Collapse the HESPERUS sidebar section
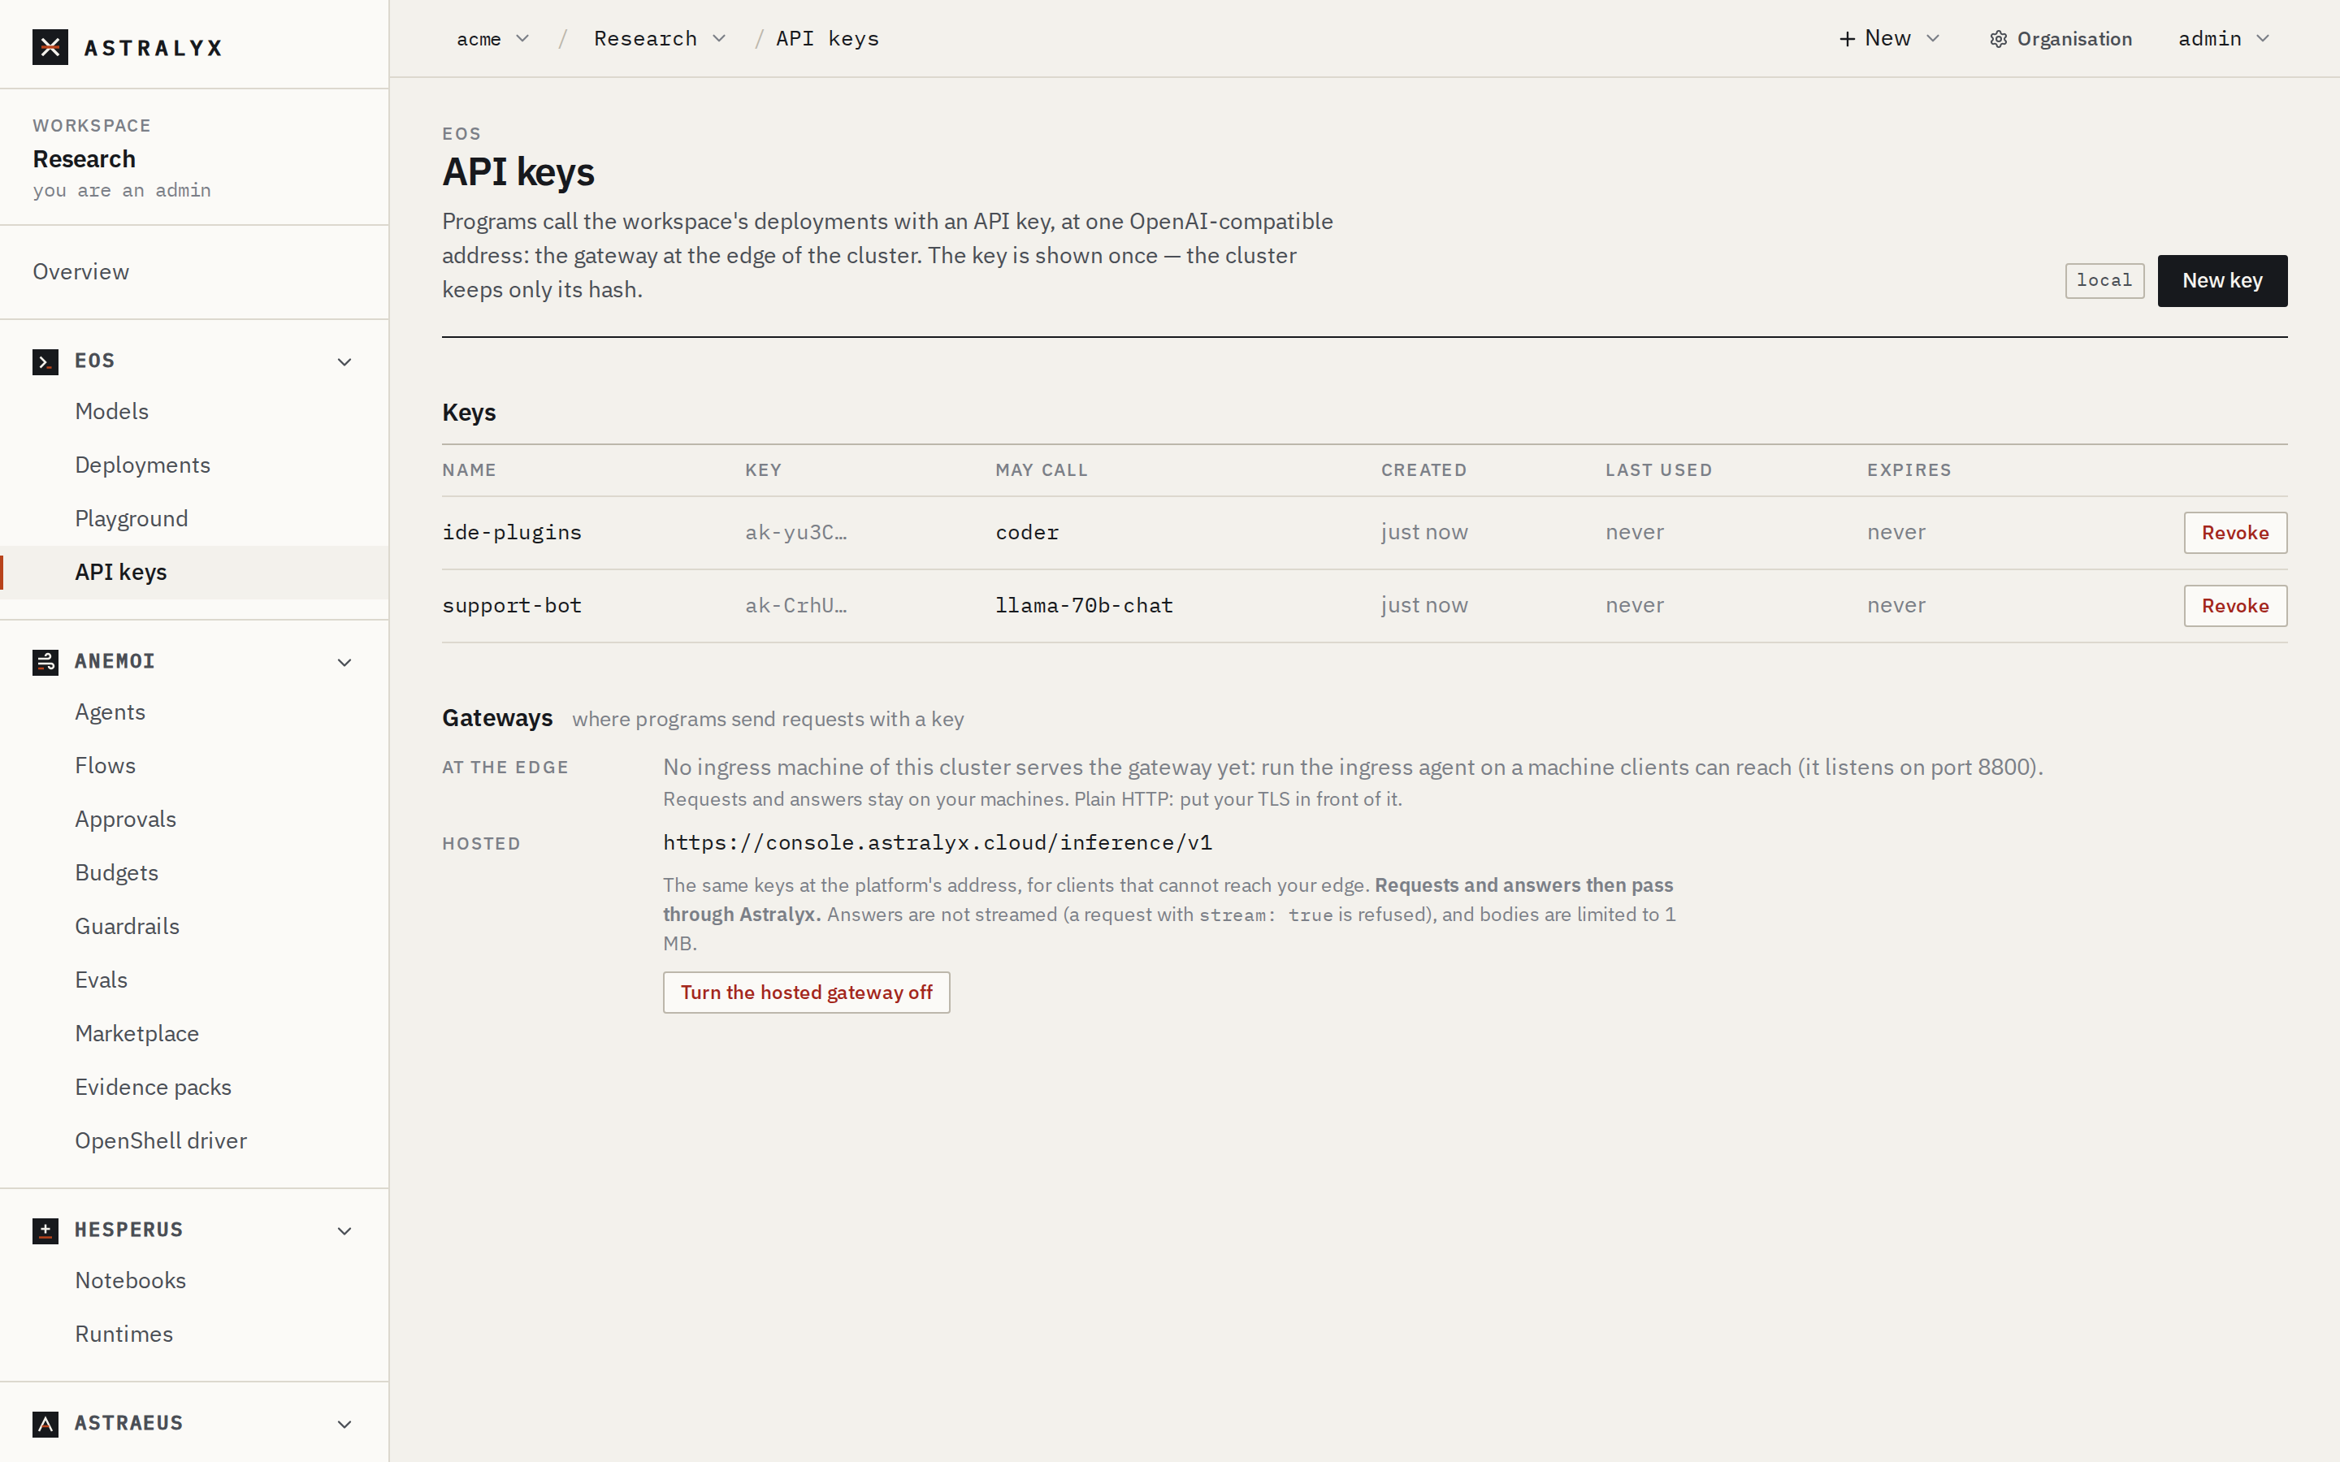2340x1462 pixels. click(x=344, y=1231)
